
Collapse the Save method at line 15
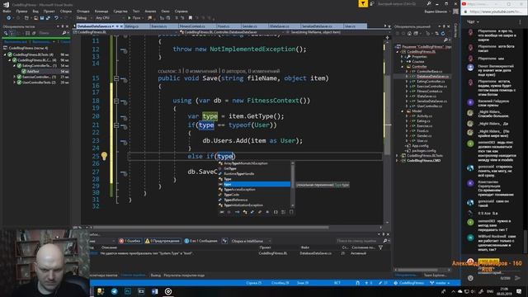coord(116,78)
